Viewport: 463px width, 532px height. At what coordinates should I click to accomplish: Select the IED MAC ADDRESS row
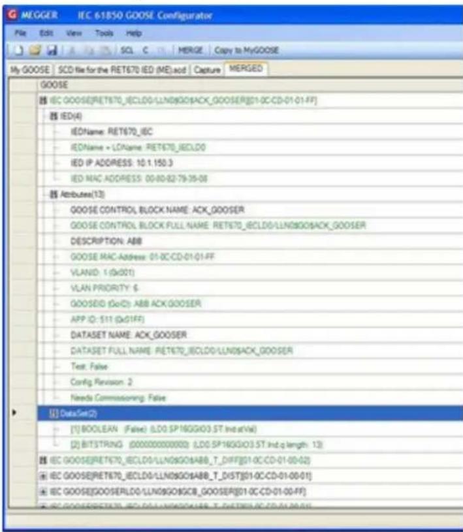(x=250, y=178)
